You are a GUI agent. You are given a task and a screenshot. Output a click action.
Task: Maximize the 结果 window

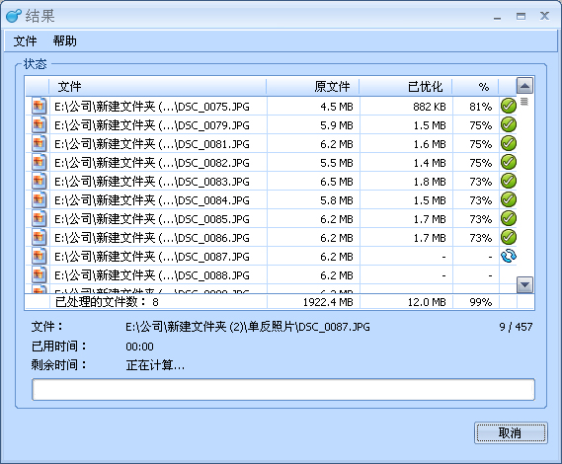click(521, 16)
